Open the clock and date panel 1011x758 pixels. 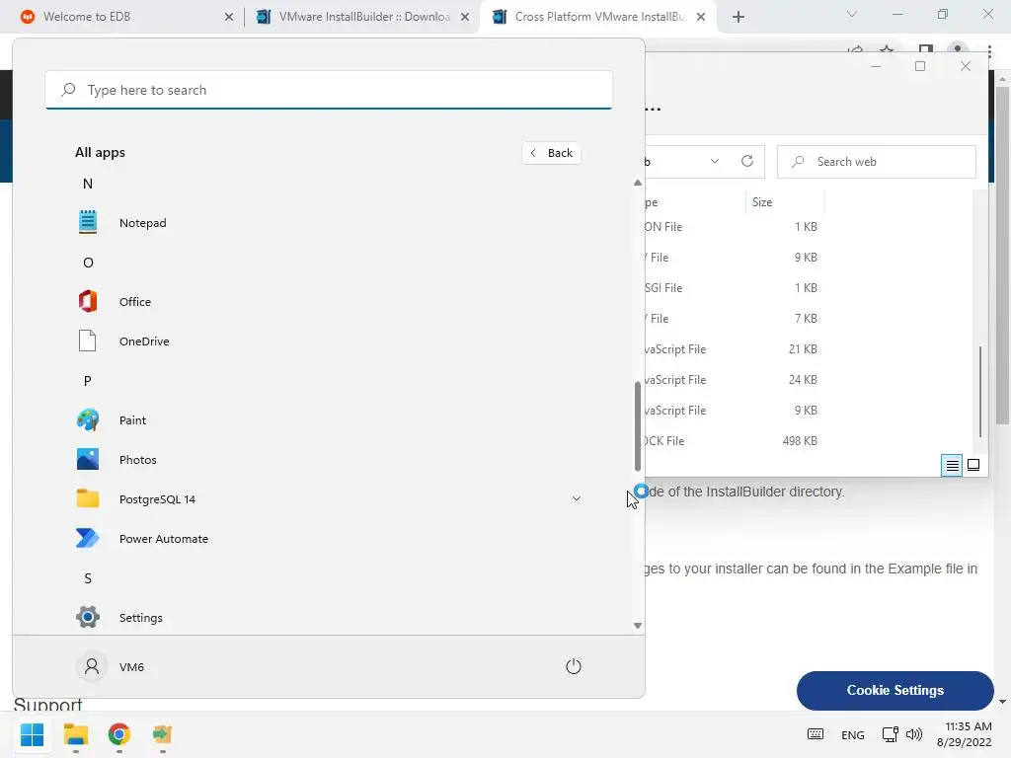964,734
